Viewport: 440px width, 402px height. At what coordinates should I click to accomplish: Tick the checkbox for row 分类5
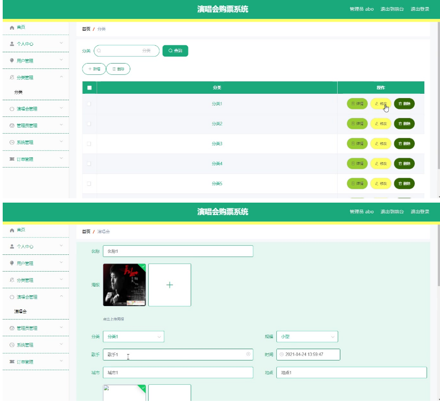(x=89, y=184)
